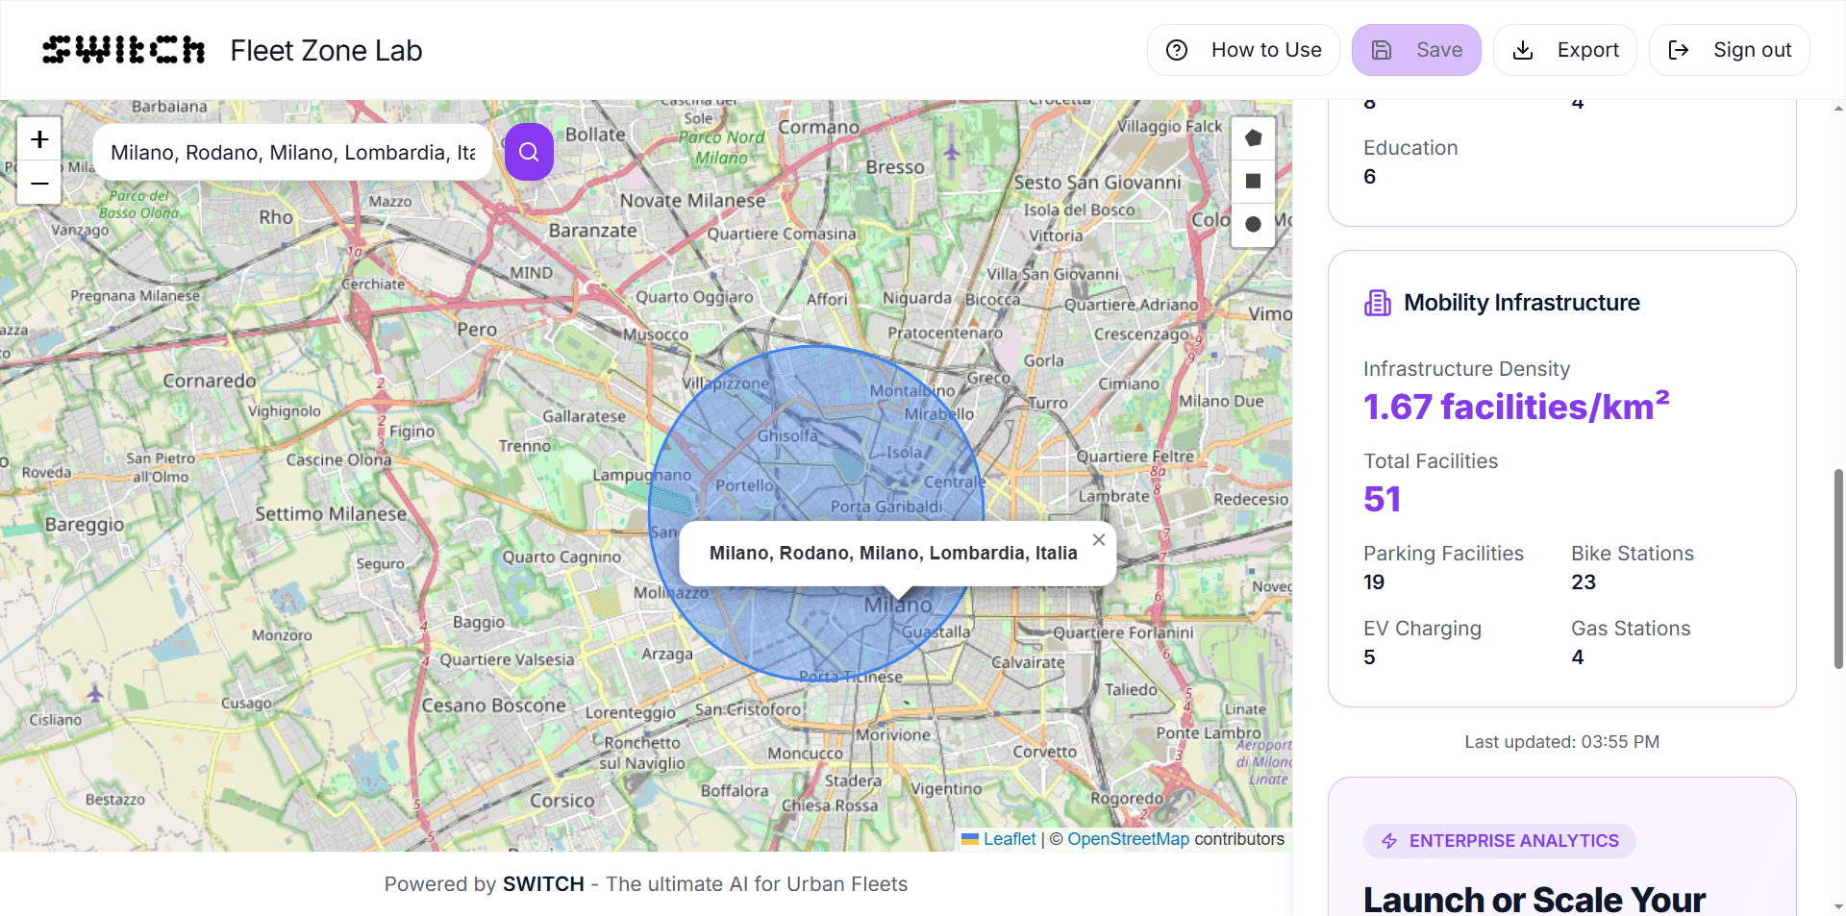Click the sidebar vertical scrollbar thumb
The image size is (1846, 916).
(x=1838, y=569)
